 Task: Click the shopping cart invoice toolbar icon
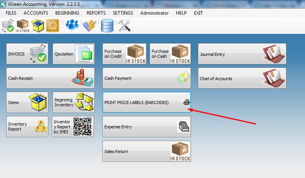pos(8,25)
